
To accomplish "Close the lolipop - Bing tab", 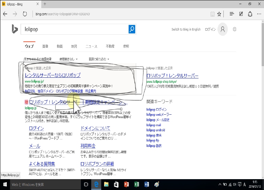I will (38, 4).
